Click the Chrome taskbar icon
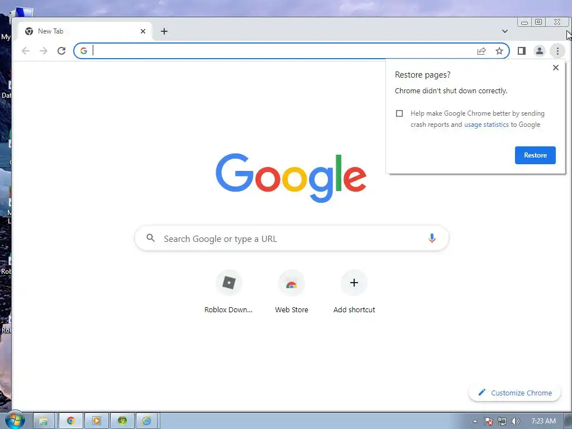Image resolution: width=572 pixels, height=429 pixels. tap(71, 421)
